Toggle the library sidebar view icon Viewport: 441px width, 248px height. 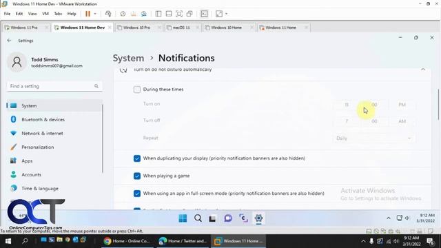pos(158,14)
